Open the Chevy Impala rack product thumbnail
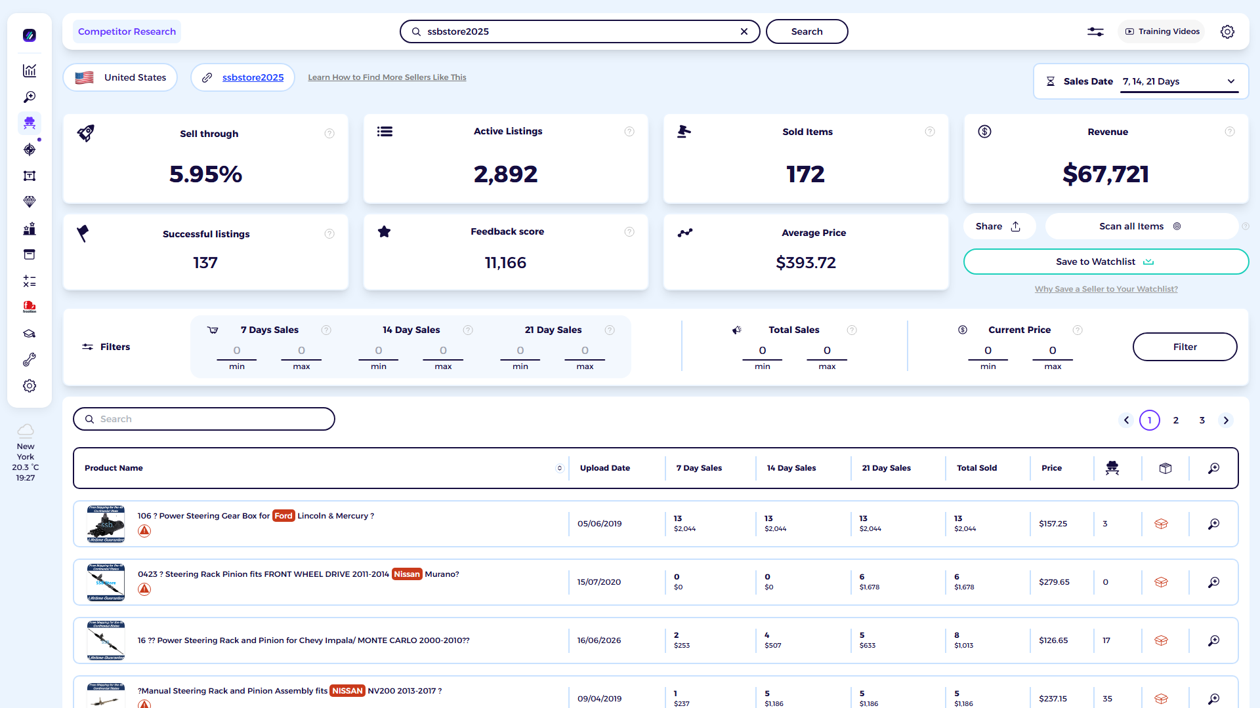Screen dimensions: 1260x708 (x=106, y=640)
